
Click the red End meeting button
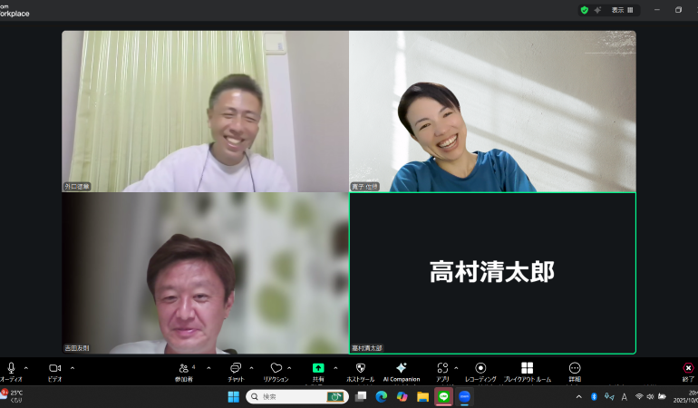[x=688, y=368]
